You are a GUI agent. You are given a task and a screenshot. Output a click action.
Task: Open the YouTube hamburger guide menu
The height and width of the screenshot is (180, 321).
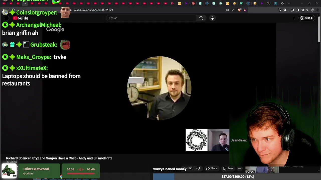[x=7, y=18]
